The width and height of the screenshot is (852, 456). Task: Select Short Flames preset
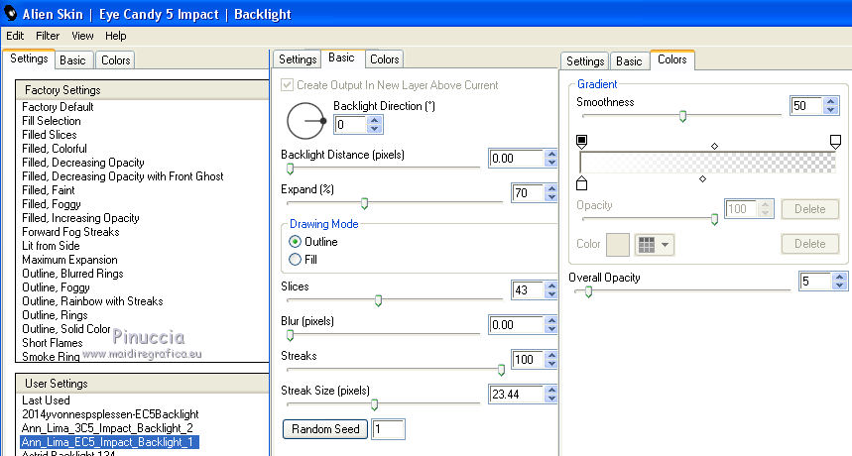(x=53, y=343)
